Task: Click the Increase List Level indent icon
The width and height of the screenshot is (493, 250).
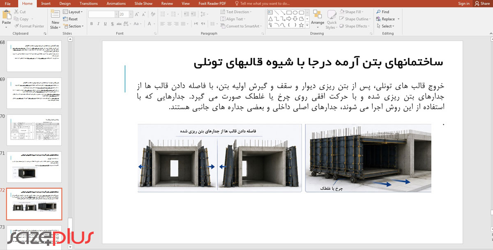Action: pyautogui.click(x=194, y=14)
